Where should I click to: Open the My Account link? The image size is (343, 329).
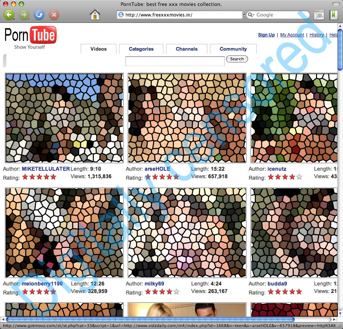point(292,35)
